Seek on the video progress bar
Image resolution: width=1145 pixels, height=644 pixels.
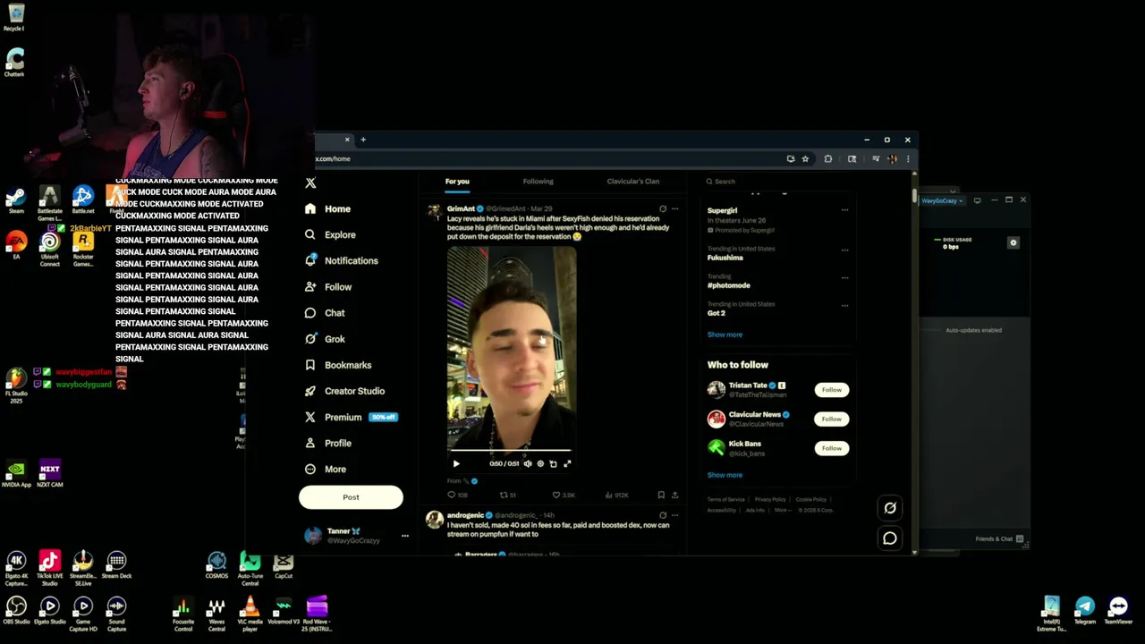[511, 451]
